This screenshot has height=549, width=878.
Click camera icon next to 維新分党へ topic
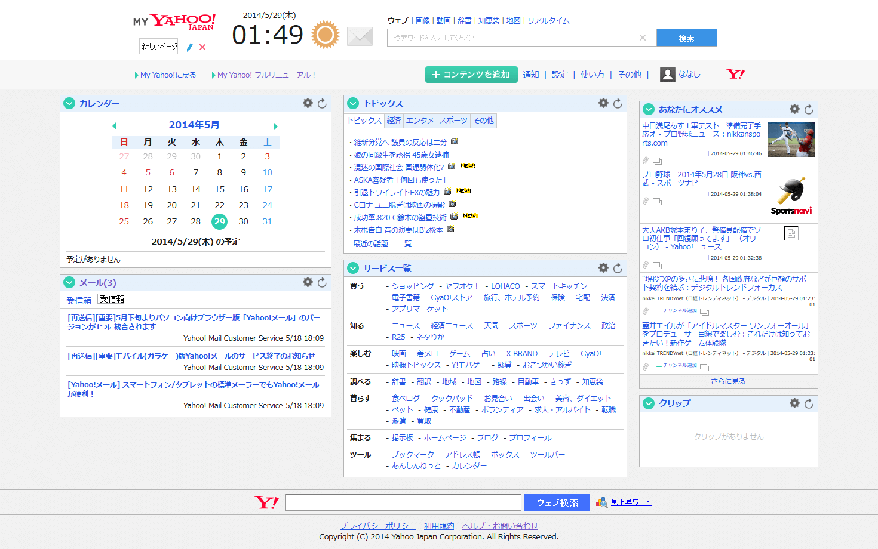[x=455, y=141]
